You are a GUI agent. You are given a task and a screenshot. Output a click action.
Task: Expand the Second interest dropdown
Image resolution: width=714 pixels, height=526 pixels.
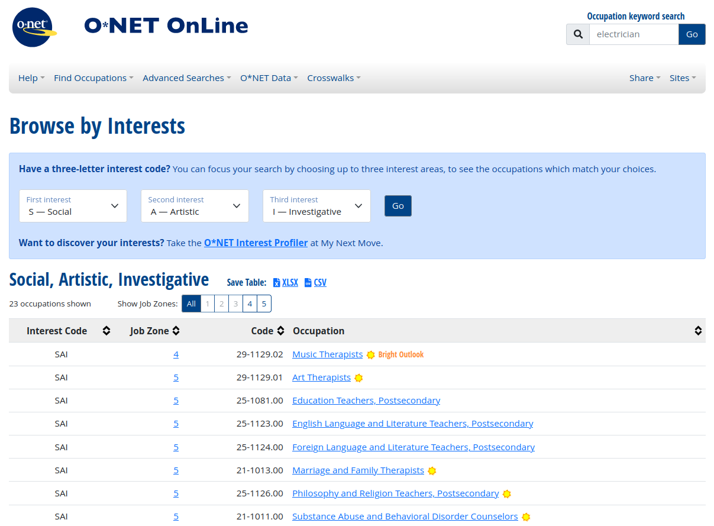pyautogui.click(x=195, y=206)
